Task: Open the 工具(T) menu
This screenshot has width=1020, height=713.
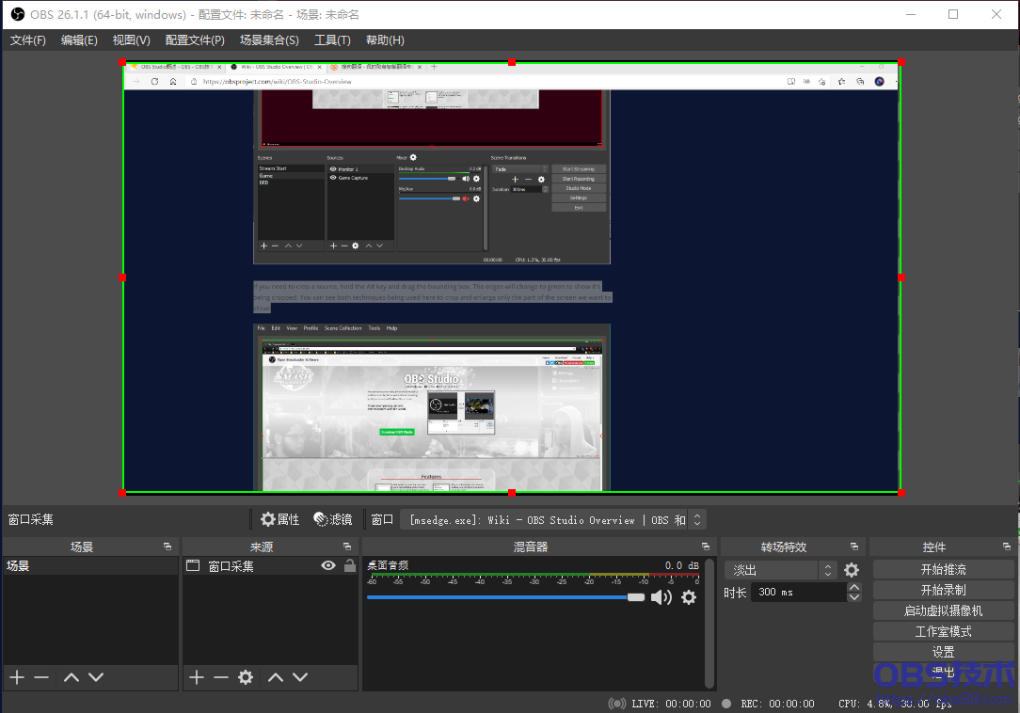Action: [x=332, y=40]
